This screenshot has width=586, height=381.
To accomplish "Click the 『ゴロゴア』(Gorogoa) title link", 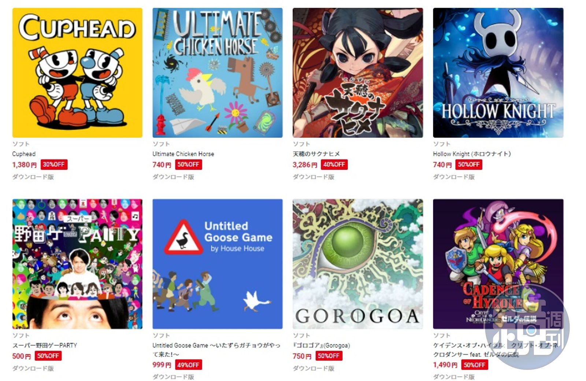I will 321,345.
